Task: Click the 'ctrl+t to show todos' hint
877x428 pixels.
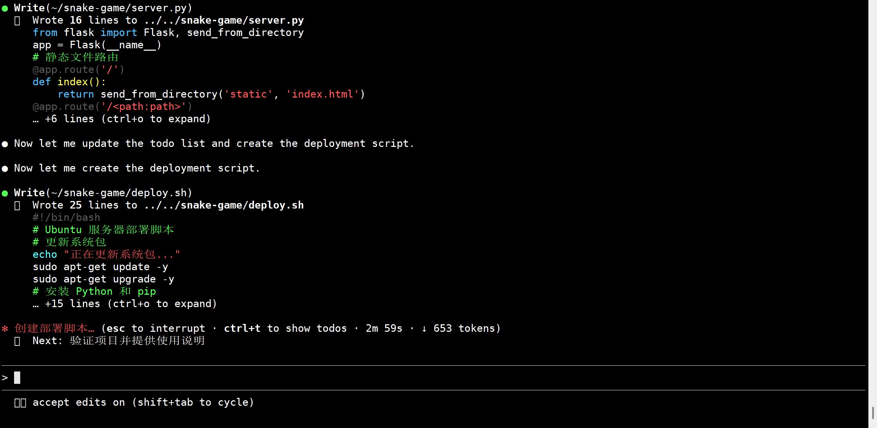Action: tap(285, 328)
